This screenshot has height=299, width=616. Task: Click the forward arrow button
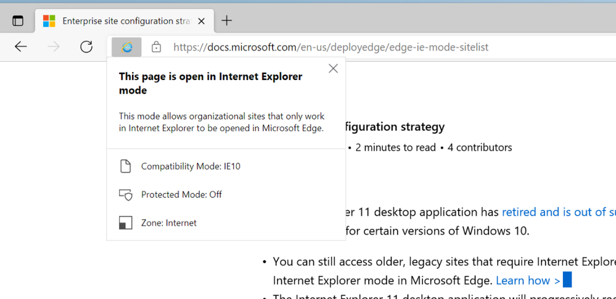pos(54,47)
